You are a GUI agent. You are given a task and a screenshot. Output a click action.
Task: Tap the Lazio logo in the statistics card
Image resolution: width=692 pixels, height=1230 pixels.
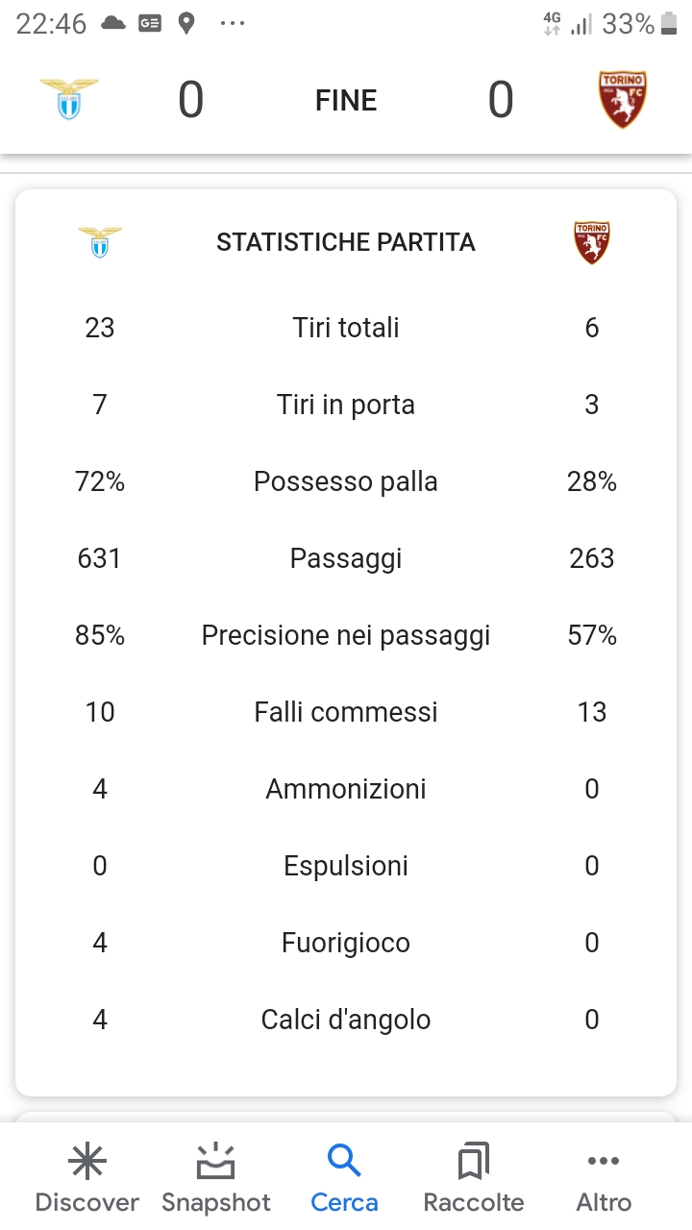pos(100,242)
